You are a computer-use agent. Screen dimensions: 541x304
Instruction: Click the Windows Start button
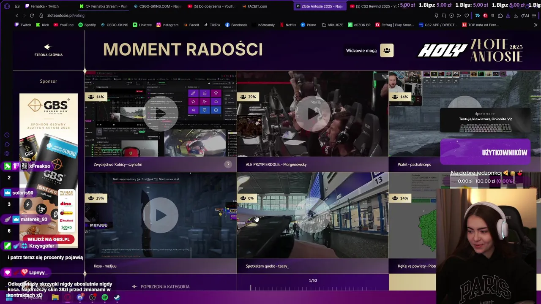point(9,297)
